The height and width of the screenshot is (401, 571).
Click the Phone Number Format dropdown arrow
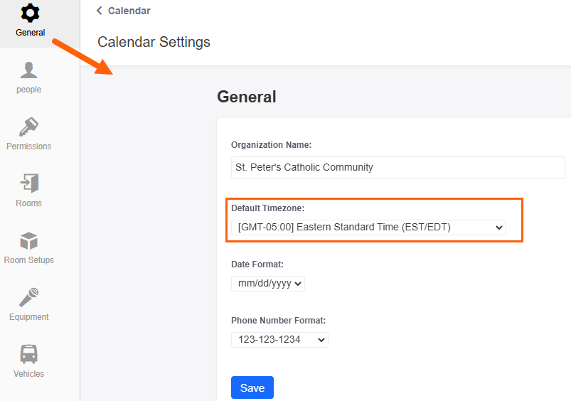(321, 340)
